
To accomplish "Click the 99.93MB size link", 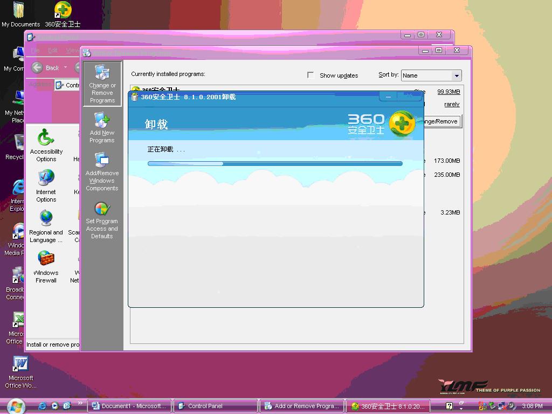I will coord(448,92).
